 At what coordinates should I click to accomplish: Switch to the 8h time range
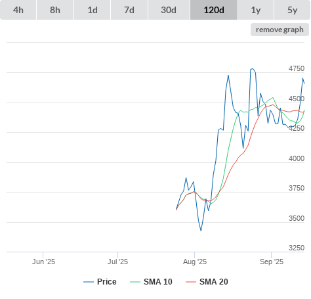click(55, 10)
